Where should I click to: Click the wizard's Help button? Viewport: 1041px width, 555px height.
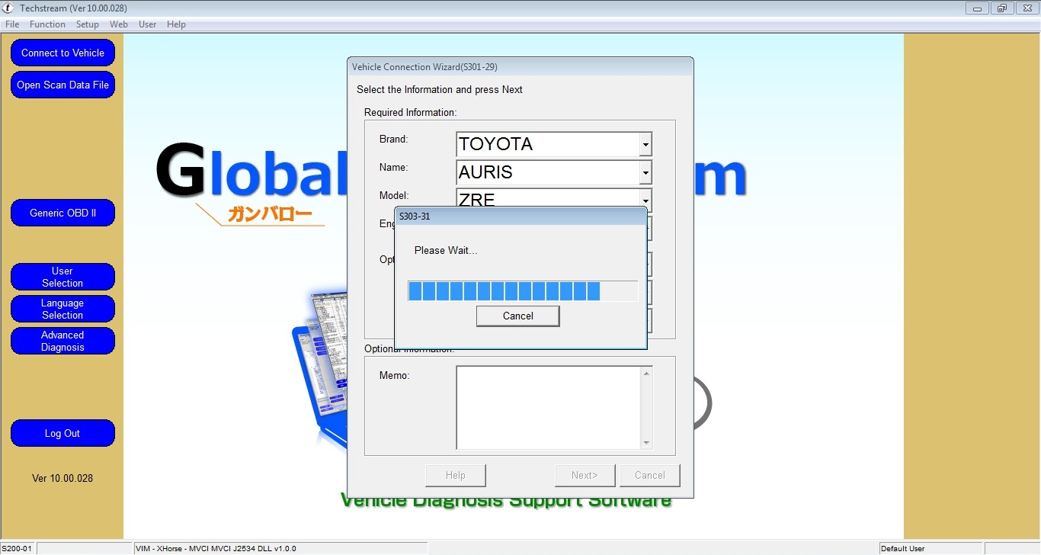click(x=456, y=476)
